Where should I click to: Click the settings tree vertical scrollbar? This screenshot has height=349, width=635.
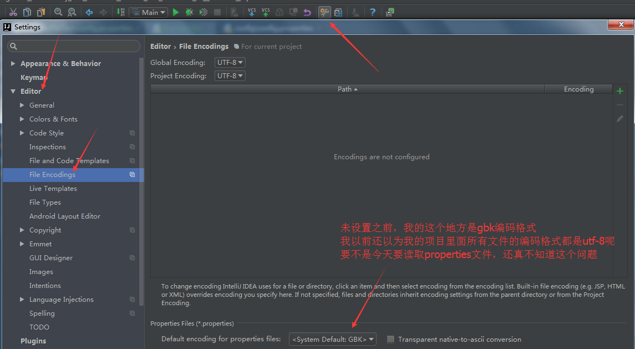141,181
